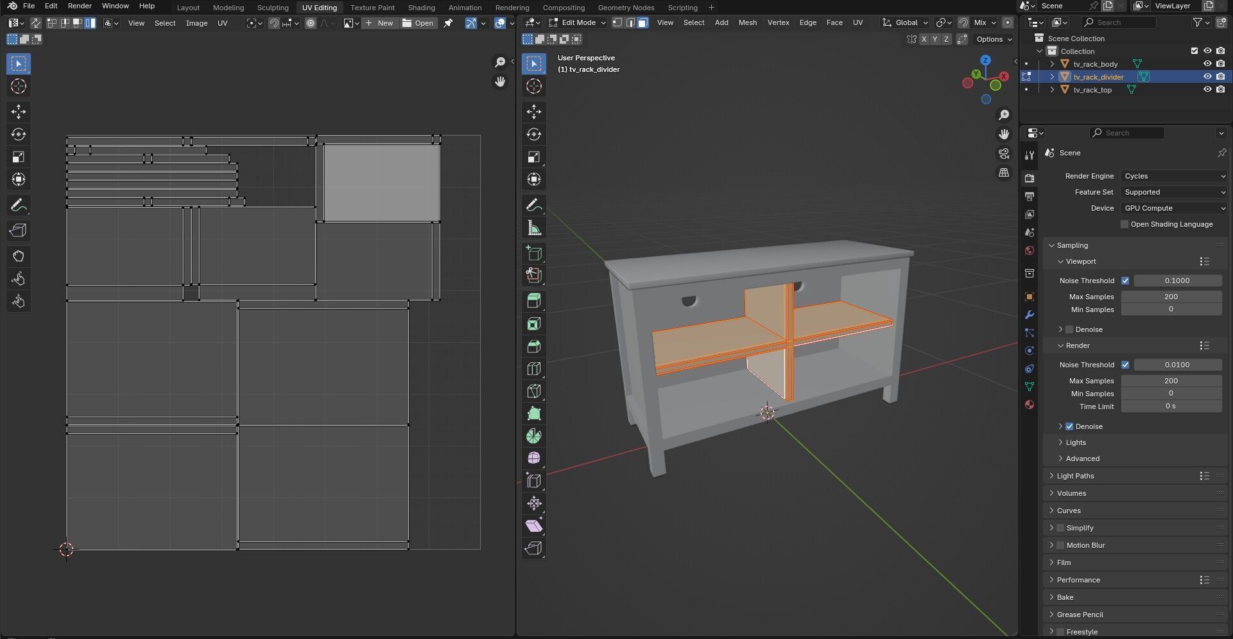Toggle X mirror axis button
Screen dimensions: 1233x639
924,39
